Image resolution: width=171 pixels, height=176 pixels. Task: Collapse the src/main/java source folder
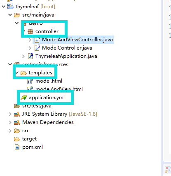[x=10, y=15]
